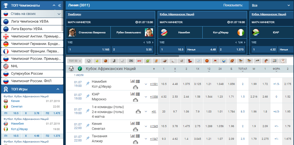Click the medal icon in ТОП Игры
This screenshot has width=294, height=145.
[x=6, y=89]
